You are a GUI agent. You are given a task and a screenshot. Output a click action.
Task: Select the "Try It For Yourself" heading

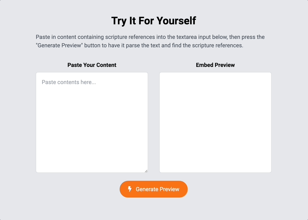click(x=154, y=21)
